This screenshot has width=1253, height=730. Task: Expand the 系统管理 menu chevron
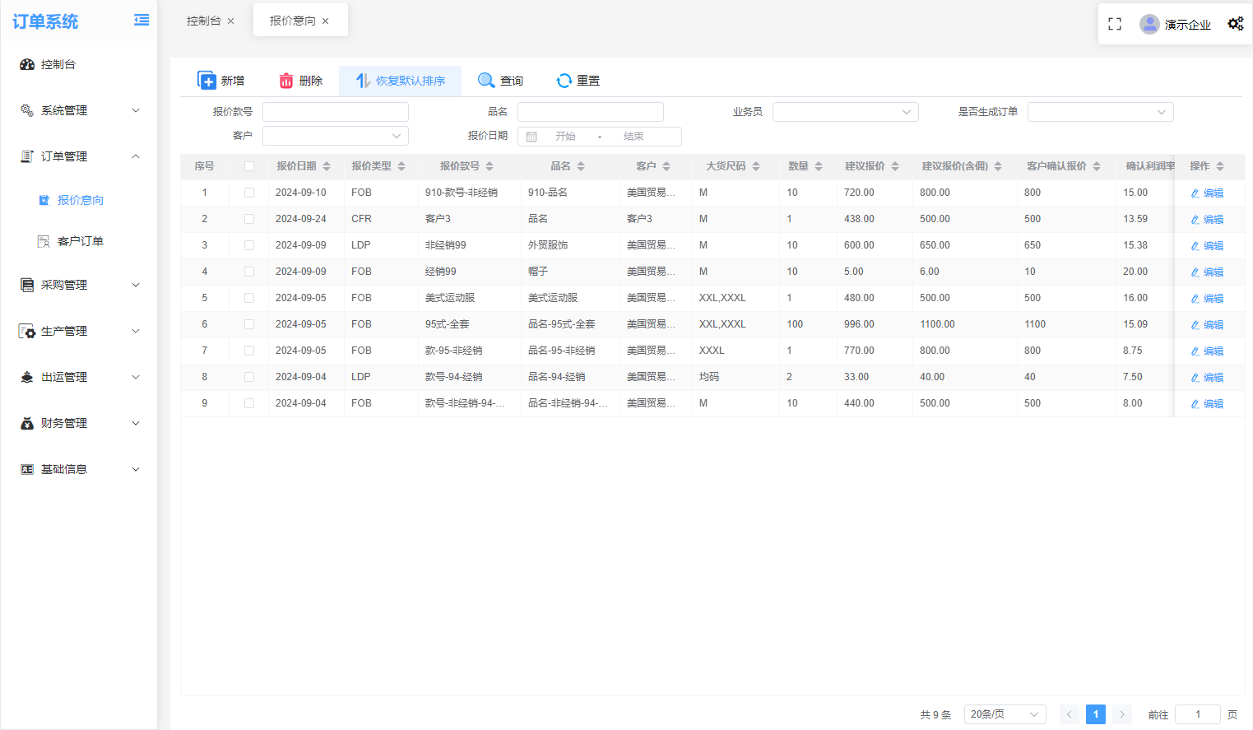pos(136,110)
